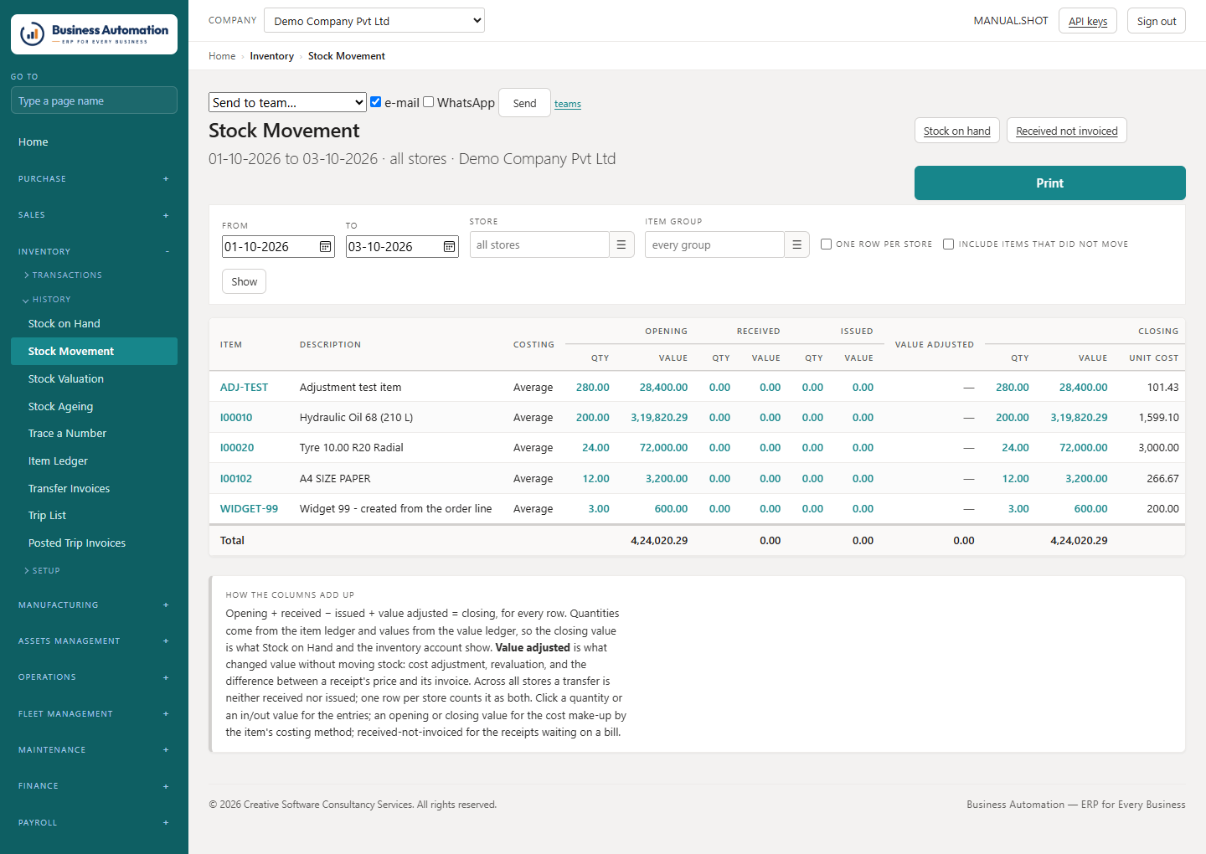Expand the Transactions submenu
The image size is (1206, 854).
point(63,275)
